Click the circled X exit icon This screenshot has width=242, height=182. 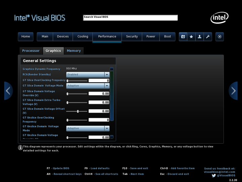219,37
